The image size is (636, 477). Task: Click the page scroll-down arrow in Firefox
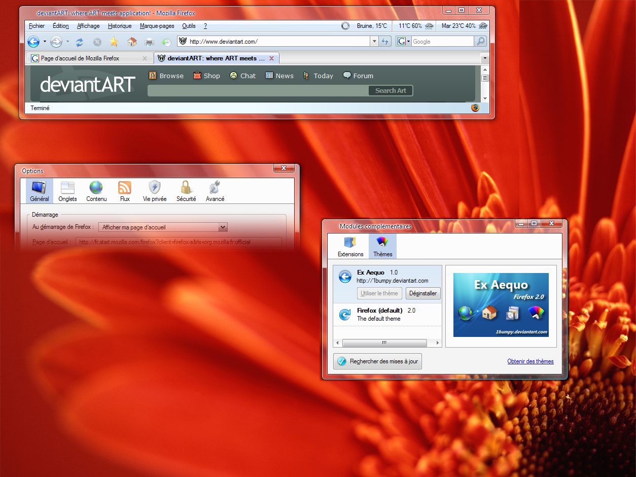485,98
